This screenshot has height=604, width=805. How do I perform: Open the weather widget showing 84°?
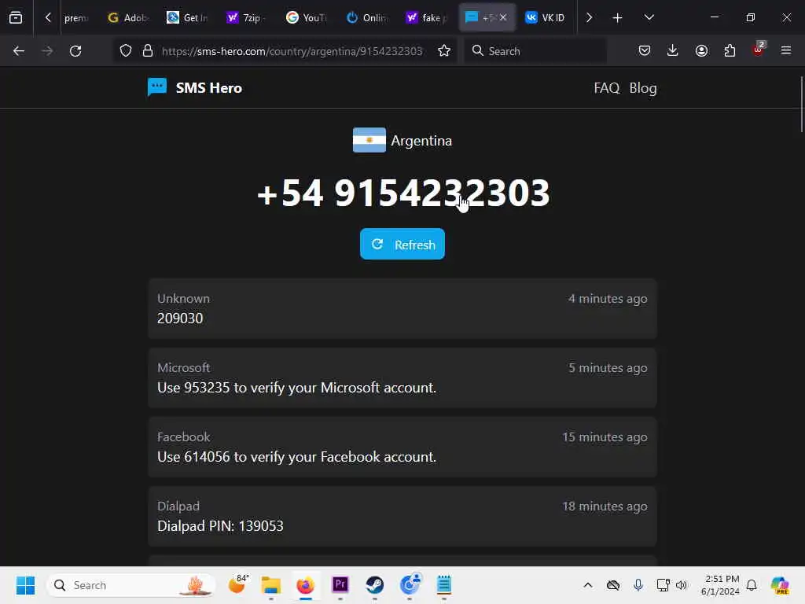pyautogui.click(x=237, y=584)
